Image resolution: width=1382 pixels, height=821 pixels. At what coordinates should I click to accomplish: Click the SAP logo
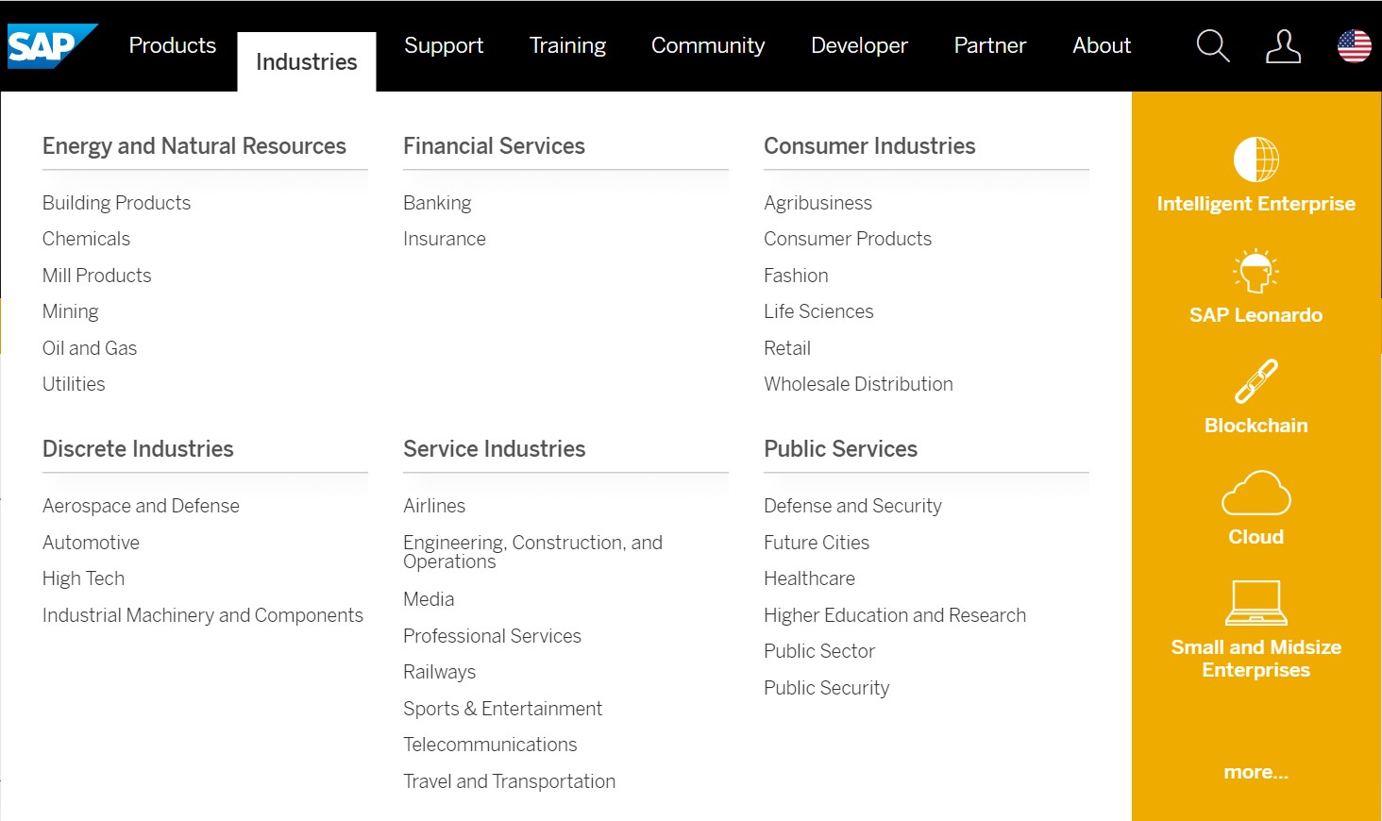click(52, 46)
